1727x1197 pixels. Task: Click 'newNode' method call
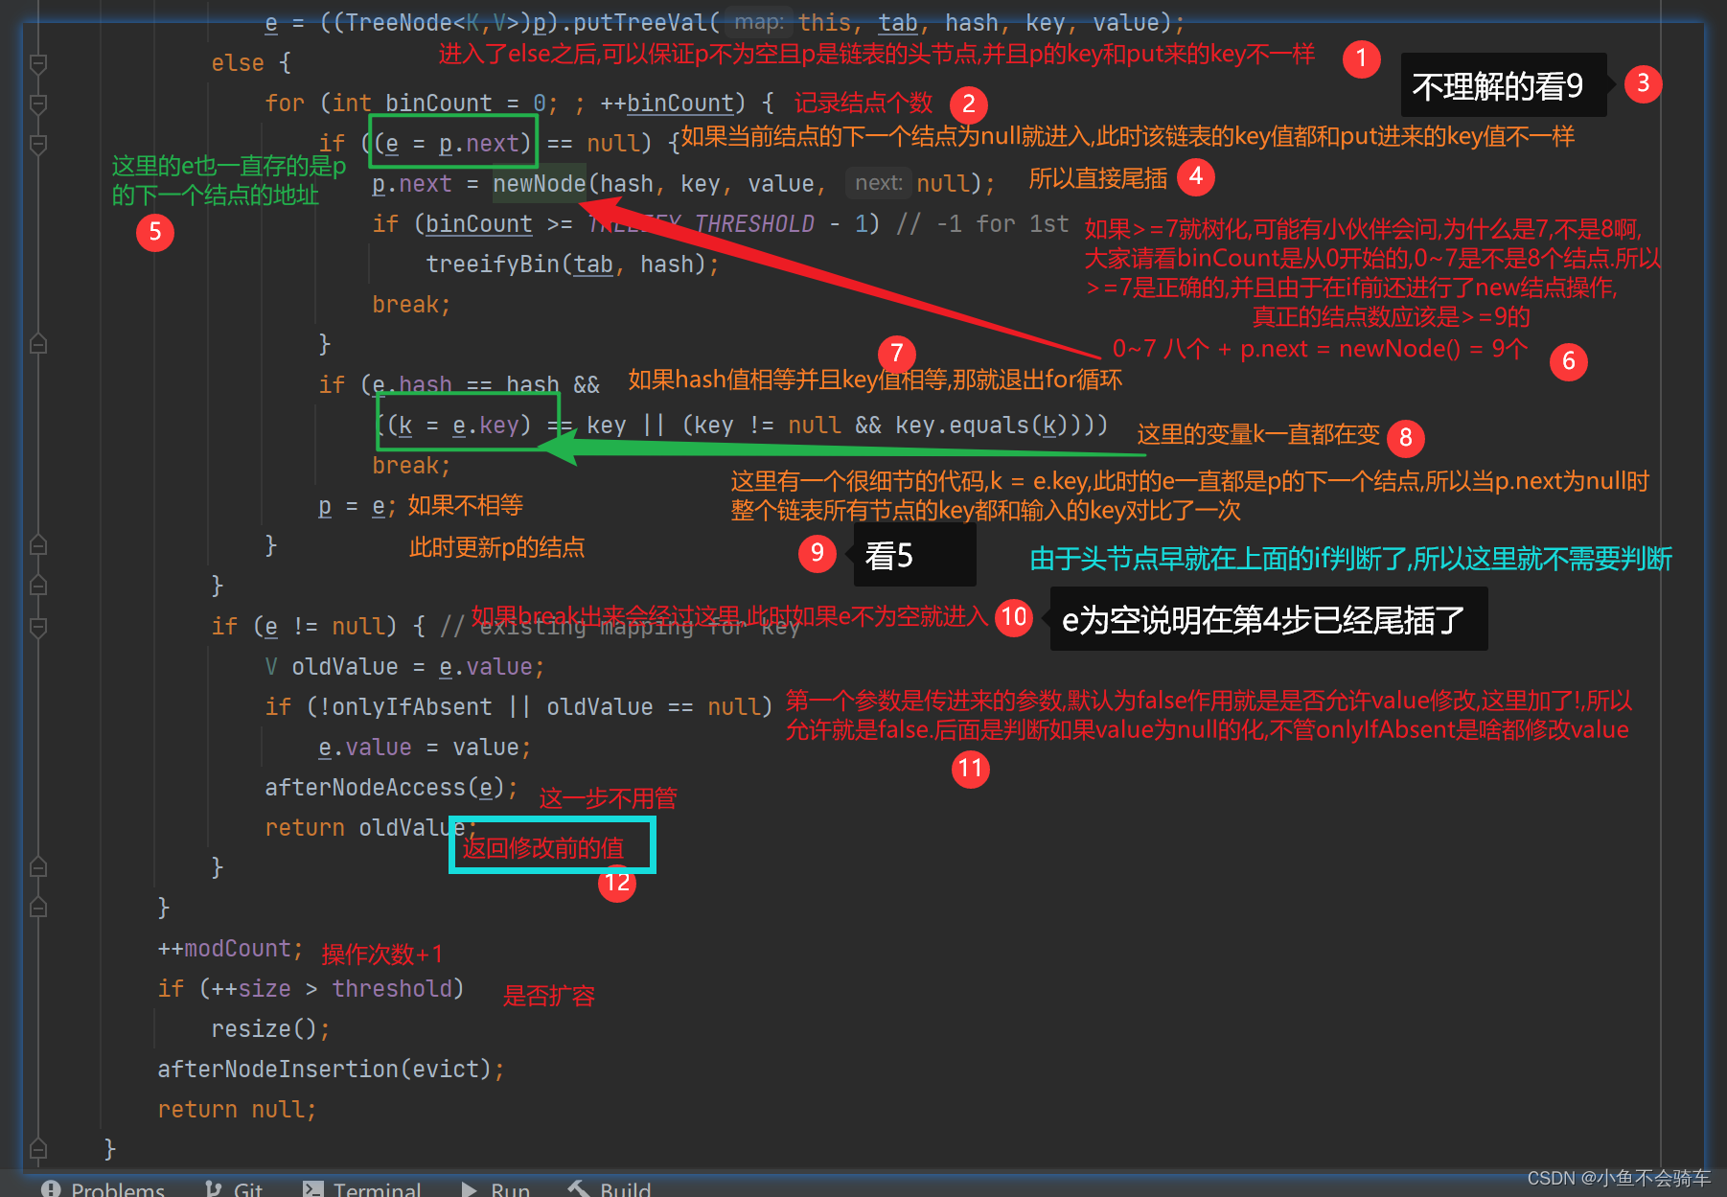pos(539,184)
